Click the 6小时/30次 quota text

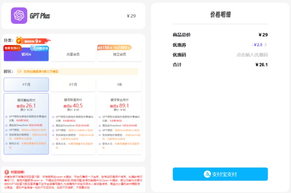tap(22, 120)
